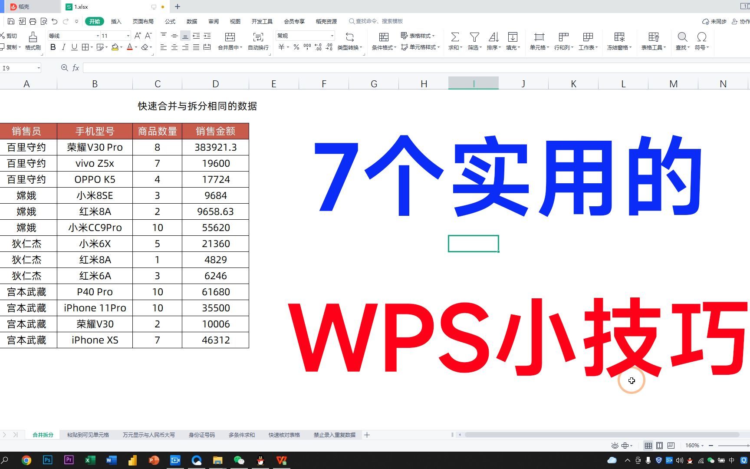Click the zoom slider in status bar
The image size is (750, 469).
tap(734, 446)
